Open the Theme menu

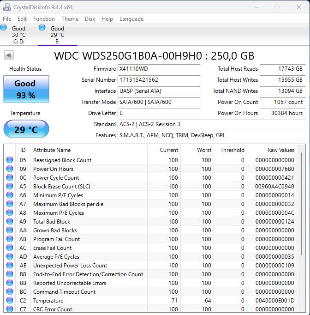pyautogui.click(x=70, y=19)
